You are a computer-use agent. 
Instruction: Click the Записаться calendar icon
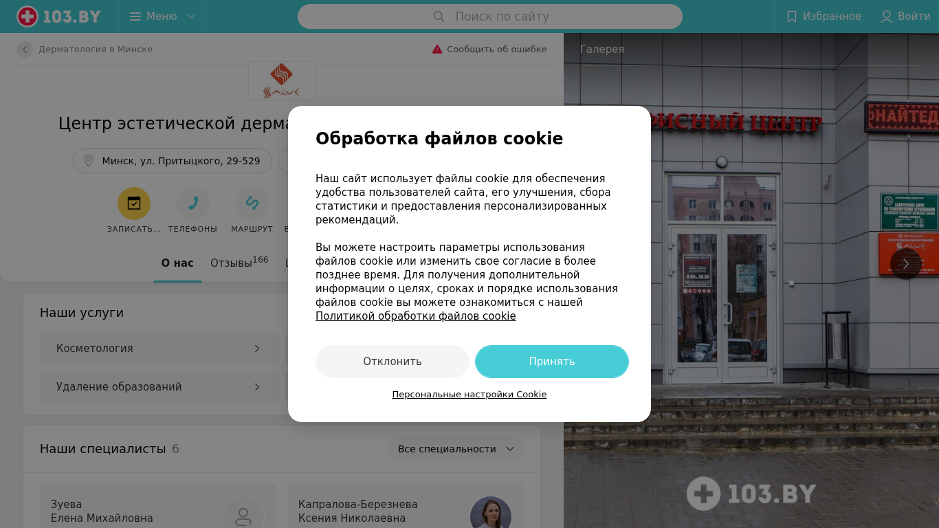coord(134,203)
